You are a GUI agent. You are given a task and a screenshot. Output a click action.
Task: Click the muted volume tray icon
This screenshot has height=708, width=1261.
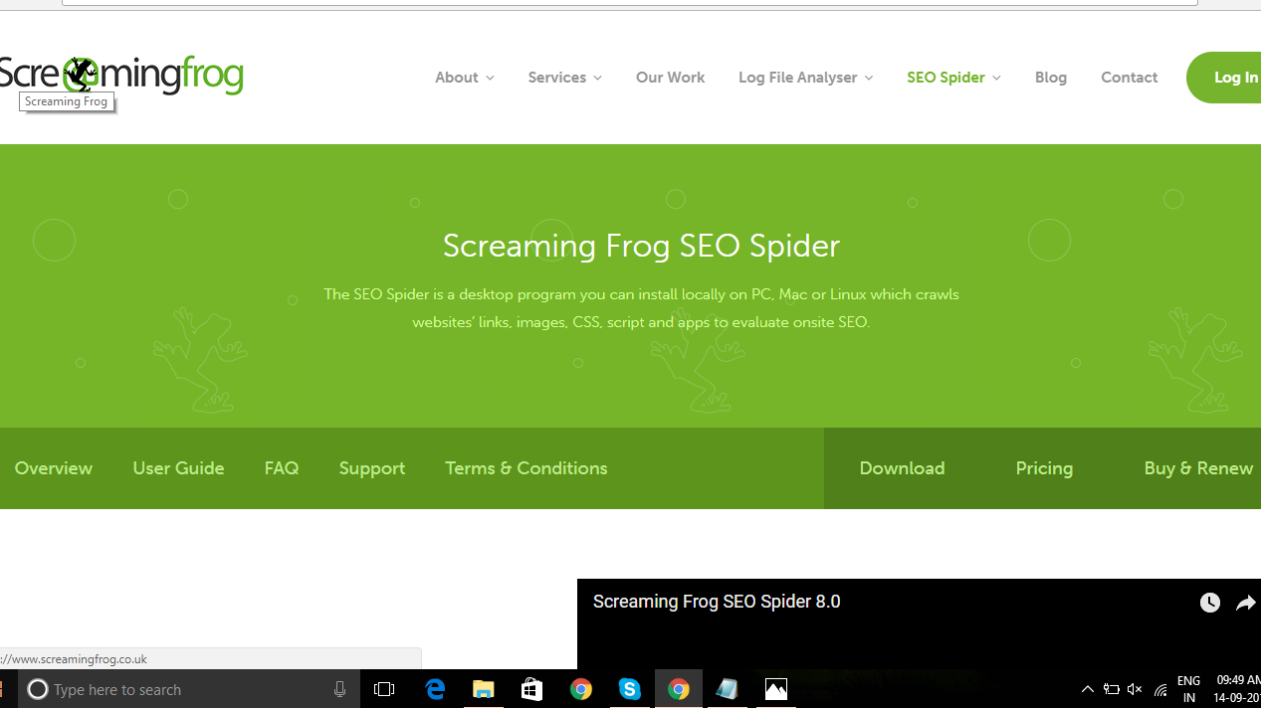click(x=1136, y=689)
